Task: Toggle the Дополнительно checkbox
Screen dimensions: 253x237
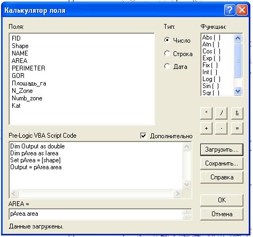Action: 143,136
